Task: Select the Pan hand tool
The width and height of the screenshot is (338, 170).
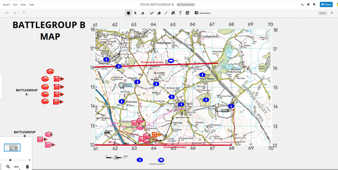Action: [x=129, y=13]
